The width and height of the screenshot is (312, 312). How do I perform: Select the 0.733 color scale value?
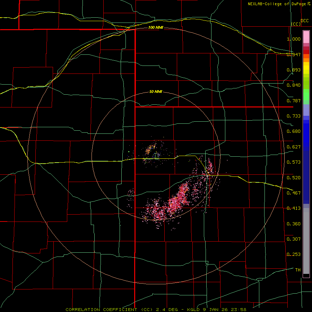294,116
